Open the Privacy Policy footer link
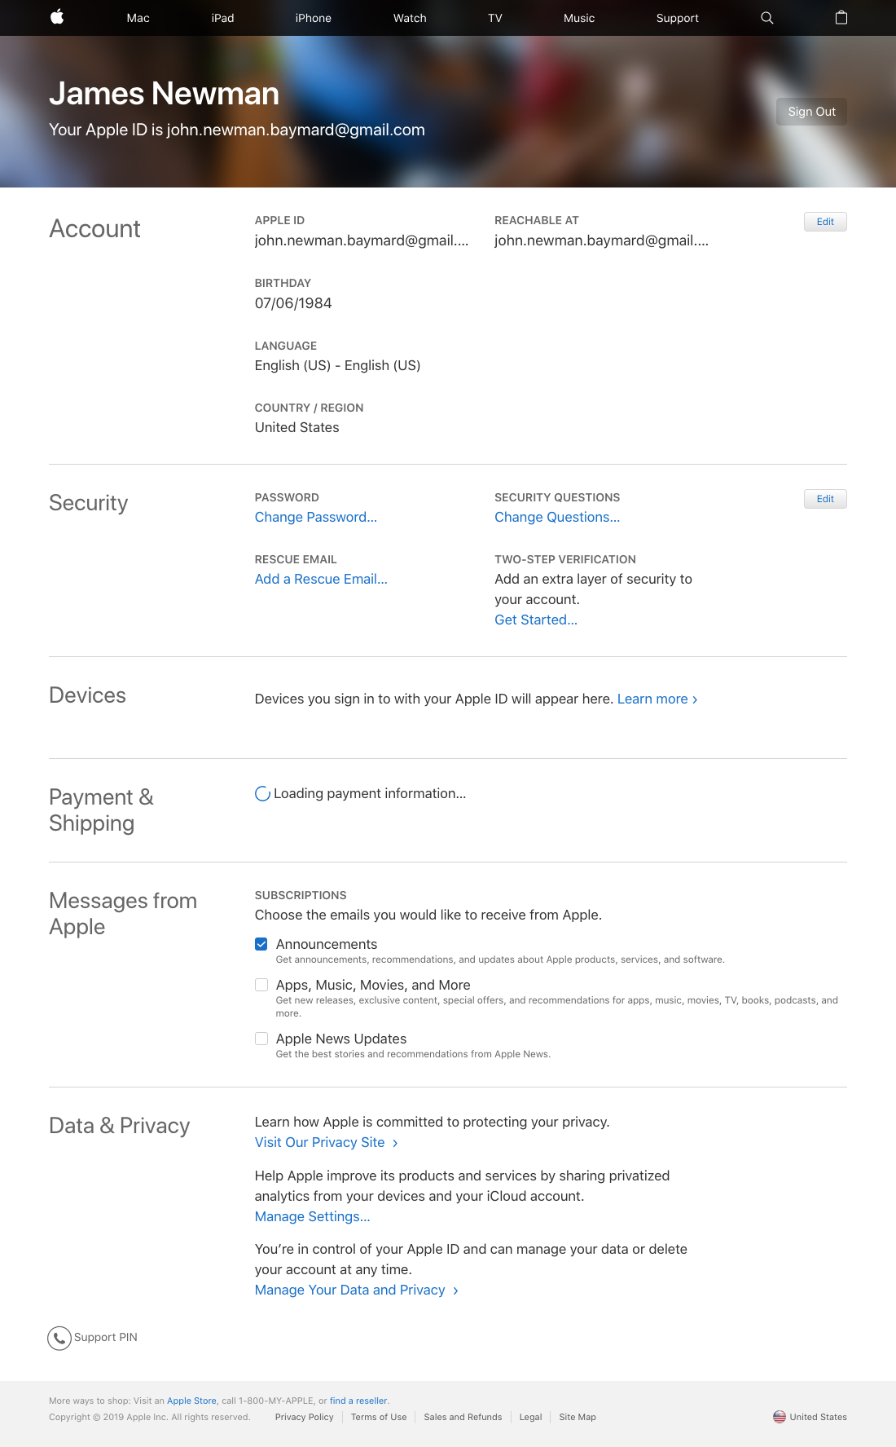 [x=303, y=1417]
